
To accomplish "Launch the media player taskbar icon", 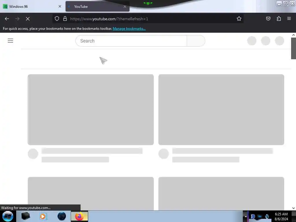I will tap(43, 216).
